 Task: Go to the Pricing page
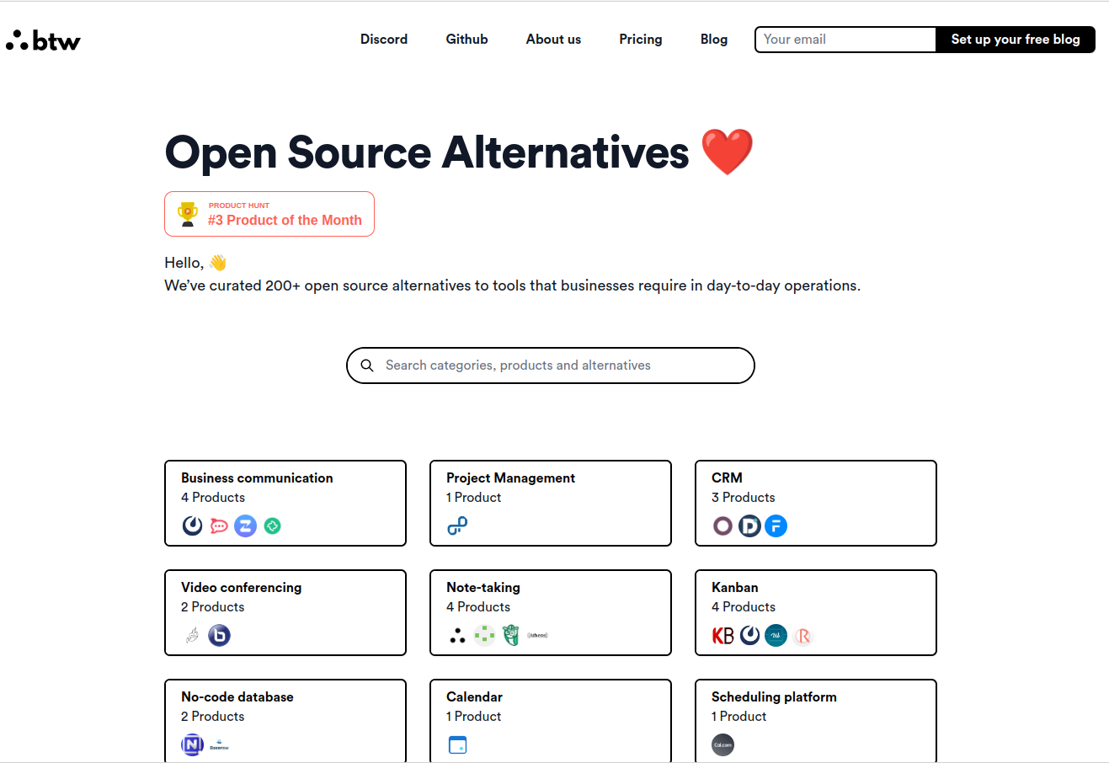[x=640, y=40]
